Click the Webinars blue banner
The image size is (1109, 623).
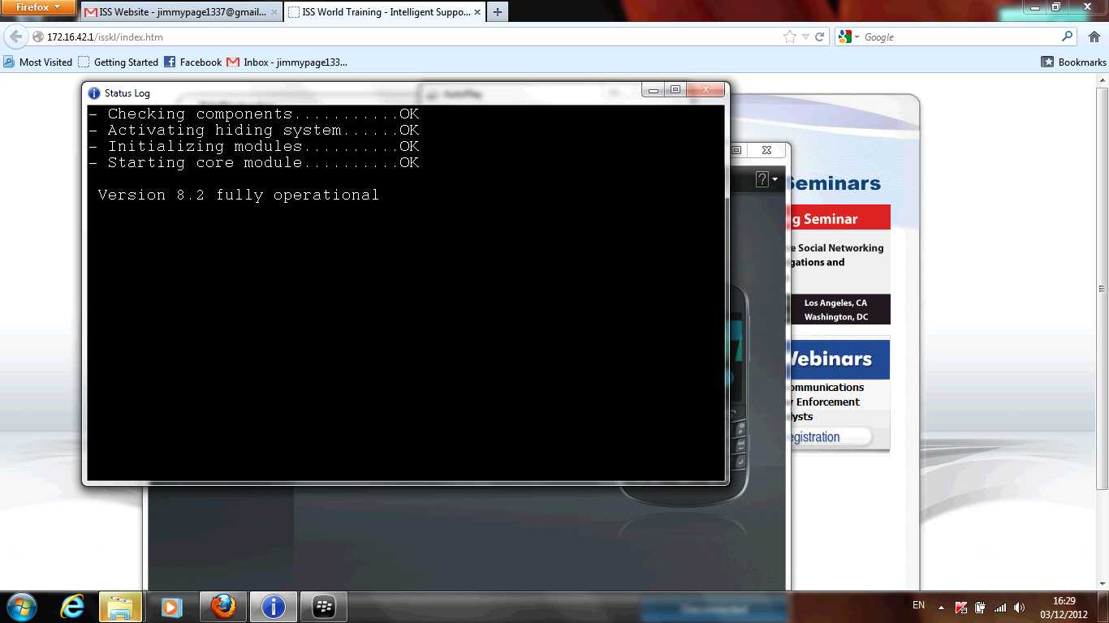pyautogui.click(x=839, y=359)
